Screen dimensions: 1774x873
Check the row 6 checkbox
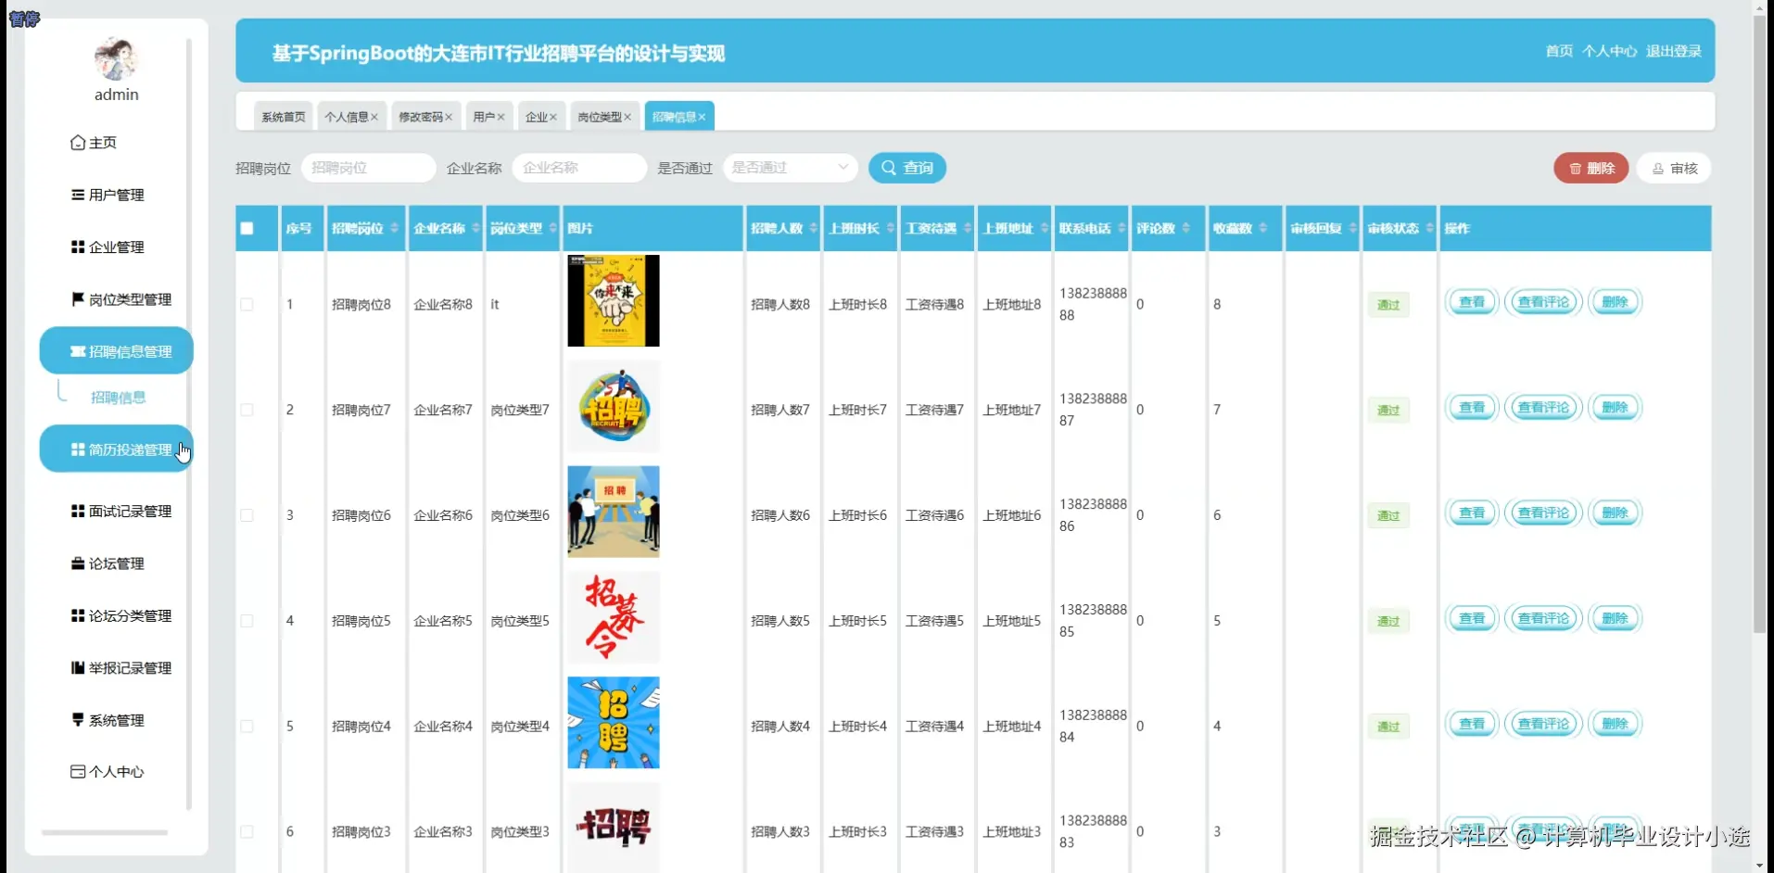pos(247,832)
